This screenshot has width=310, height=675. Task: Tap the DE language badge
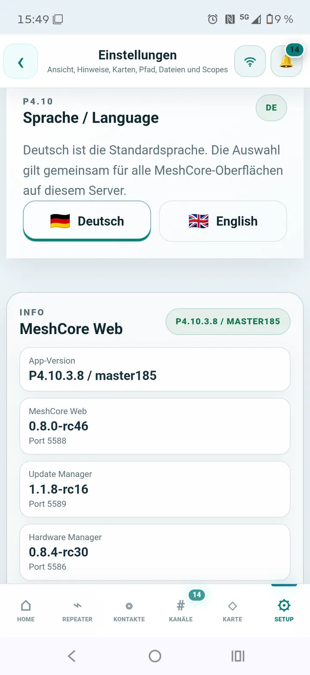coord(271,108)
